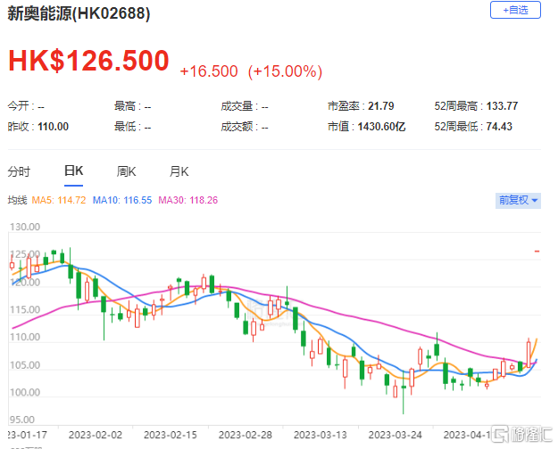
Task: Click the 均线 label
Action: click(x=18, y=200)
